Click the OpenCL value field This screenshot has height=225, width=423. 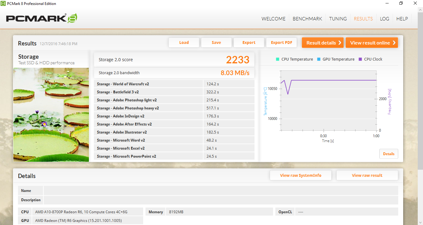[347, 212]
